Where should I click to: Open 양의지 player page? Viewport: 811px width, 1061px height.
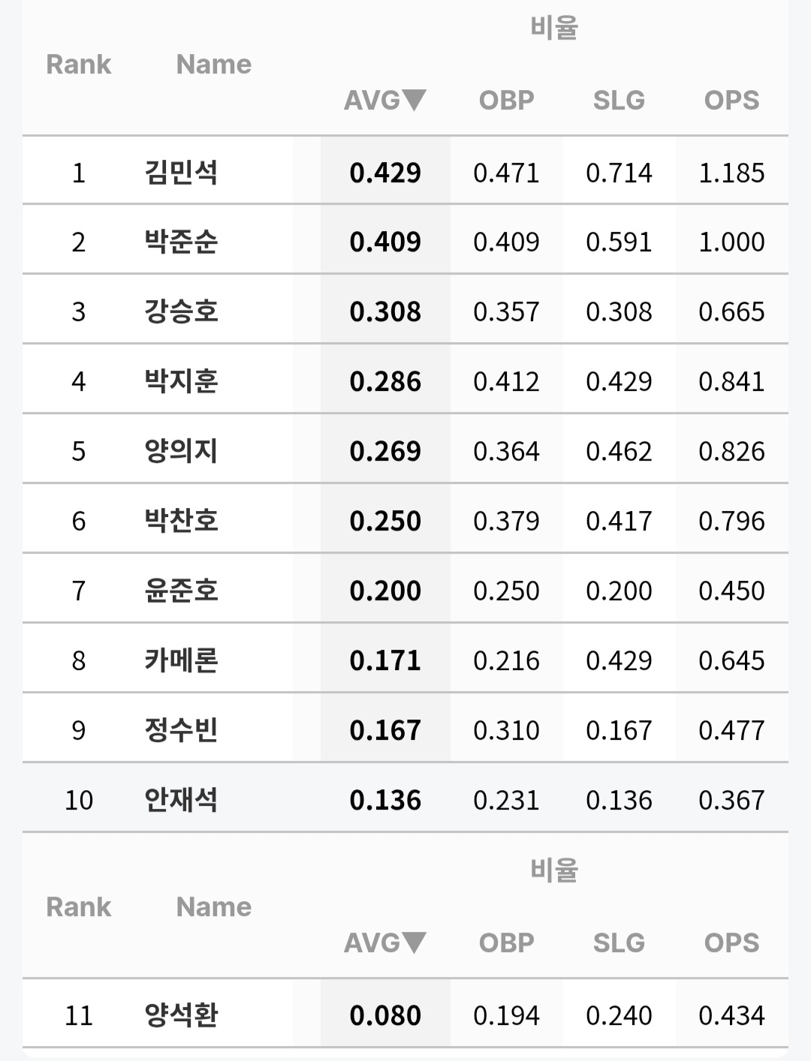pyautogui.click(x=181, y=451)
